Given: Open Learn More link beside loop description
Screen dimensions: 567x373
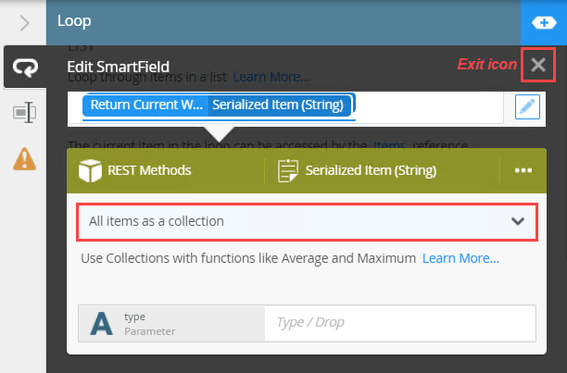Looking at the screenshot, I should (271, 77).
